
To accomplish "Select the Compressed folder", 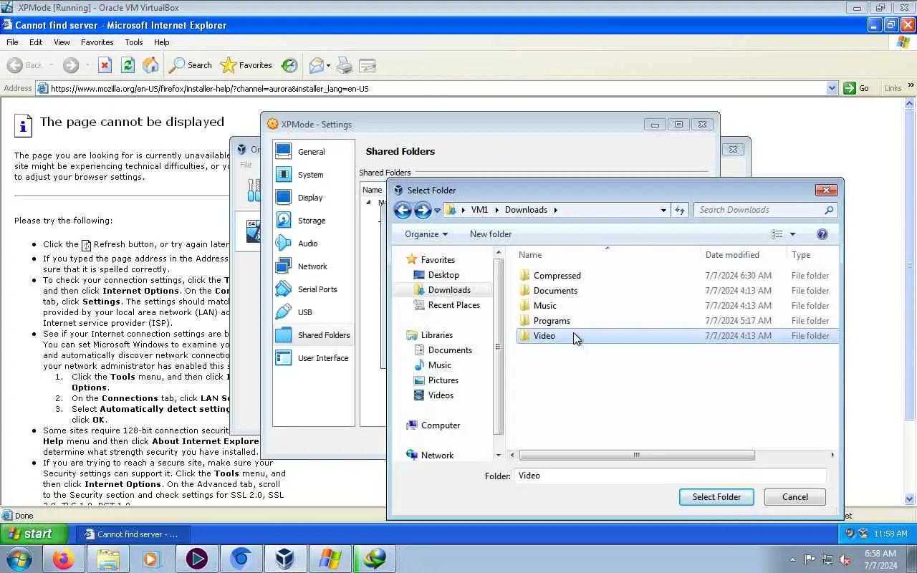I will (557, 276).
